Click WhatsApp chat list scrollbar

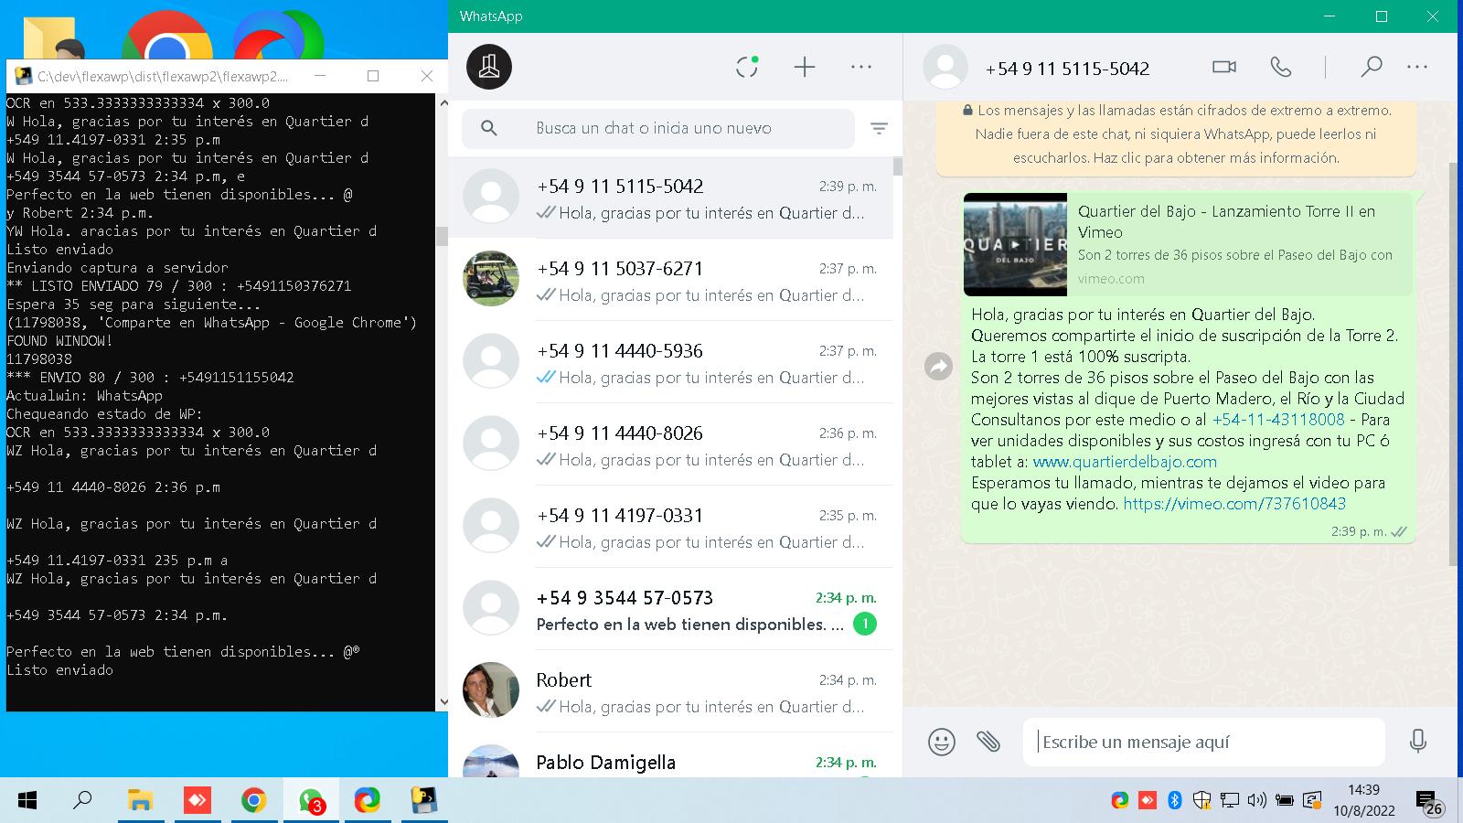[x=898, y=166]
